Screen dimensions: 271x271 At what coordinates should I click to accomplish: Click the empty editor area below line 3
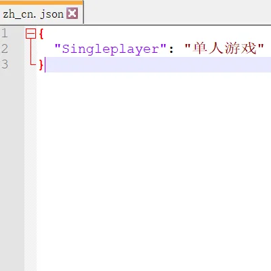pos(154,171)
